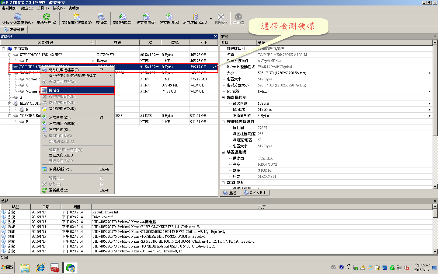438x274 pixels.
Task: Open the I/O 試験 Default value dropdown
Action: click(429, 91)
